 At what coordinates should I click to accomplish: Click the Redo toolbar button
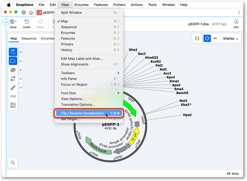point(40,24)
